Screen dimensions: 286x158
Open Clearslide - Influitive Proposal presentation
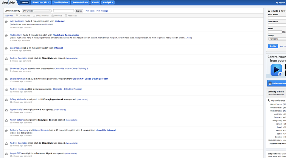pos(67,89)
